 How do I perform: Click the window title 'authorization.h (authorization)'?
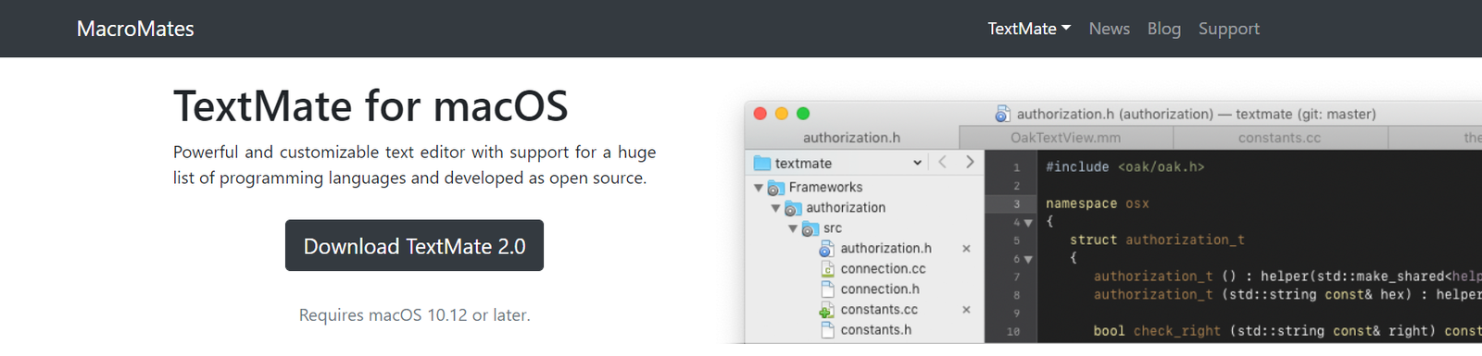click(x=1114, y=115)
